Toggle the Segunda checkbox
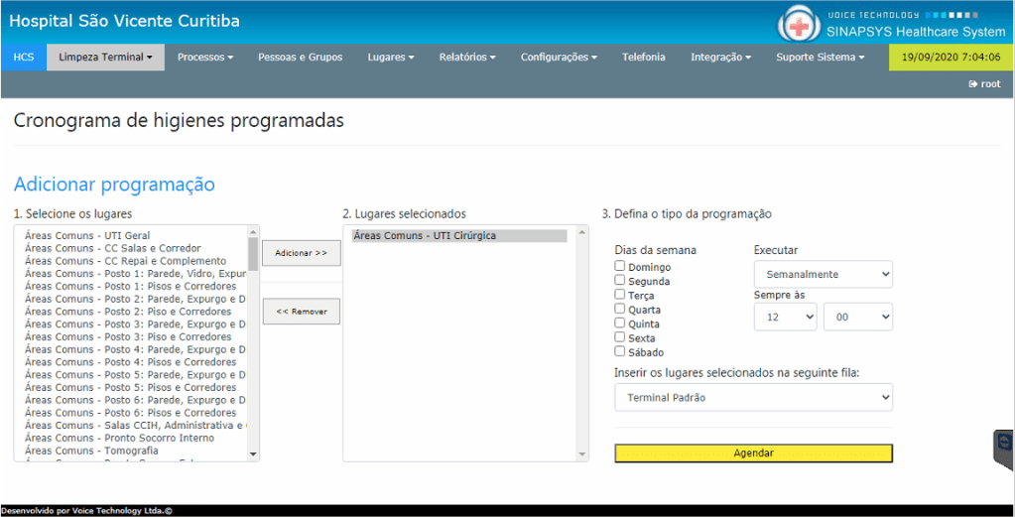This screenshot has height=517, width=1015. [620, 281]
